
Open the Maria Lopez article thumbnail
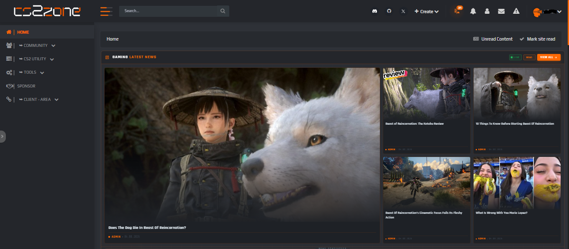[517, 182]
